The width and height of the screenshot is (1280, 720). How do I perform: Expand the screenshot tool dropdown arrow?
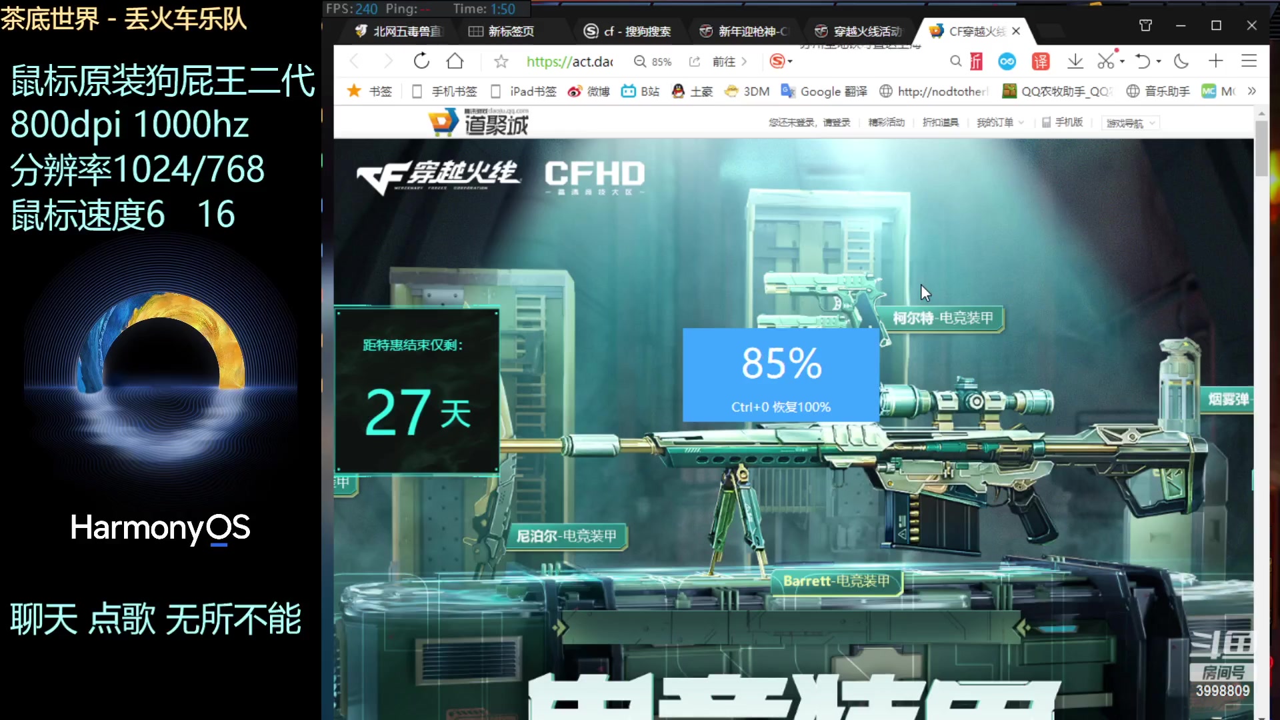[1123, 61]
